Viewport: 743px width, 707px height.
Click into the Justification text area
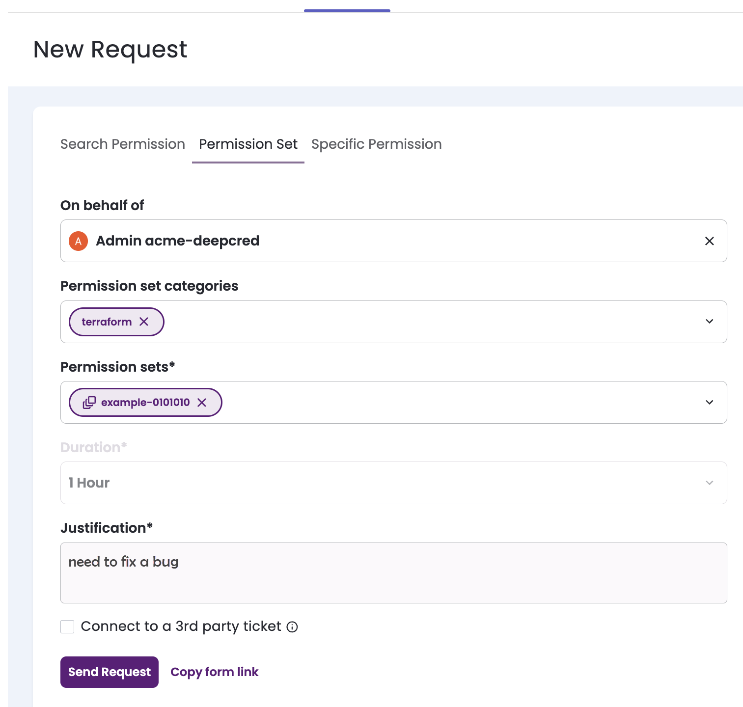tap(393, 573)
